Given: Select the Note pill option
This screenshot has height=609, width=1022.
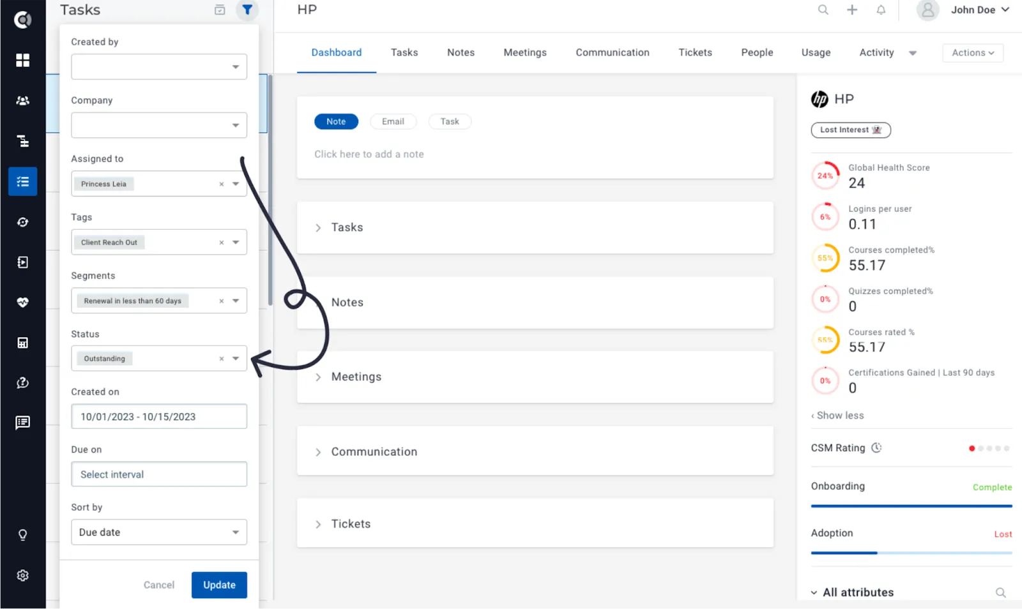Looking at the screenshot, I should pos(336,121).
